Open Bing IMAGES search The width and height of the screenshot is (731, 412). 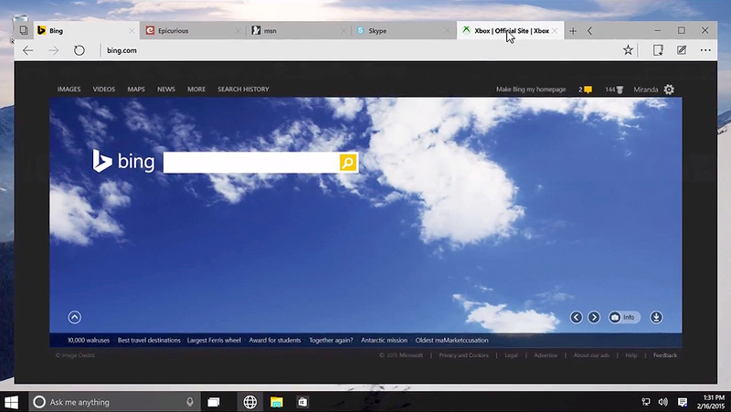69,89
